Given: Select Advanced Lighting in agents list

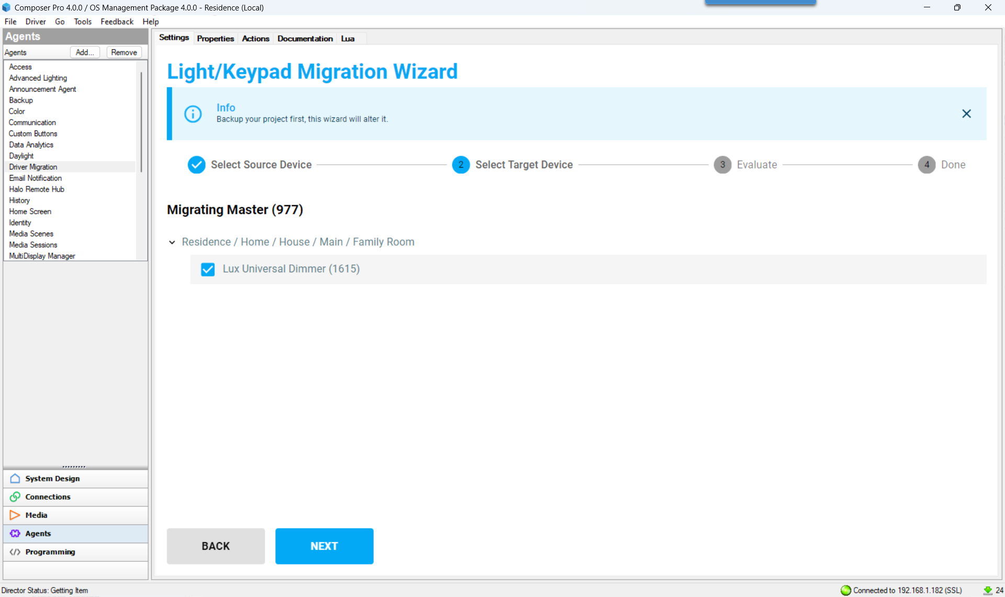Looking at the screenshot, I should point(38,78).
